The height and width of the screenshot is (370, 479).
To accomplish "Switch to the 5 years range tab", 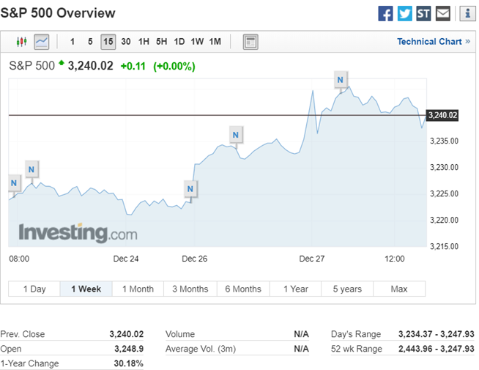I will pos(346,289).
